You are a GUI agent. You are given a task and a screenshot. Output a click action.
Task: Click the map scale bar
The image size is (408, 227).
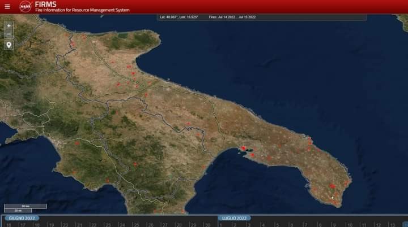point(18,208)
